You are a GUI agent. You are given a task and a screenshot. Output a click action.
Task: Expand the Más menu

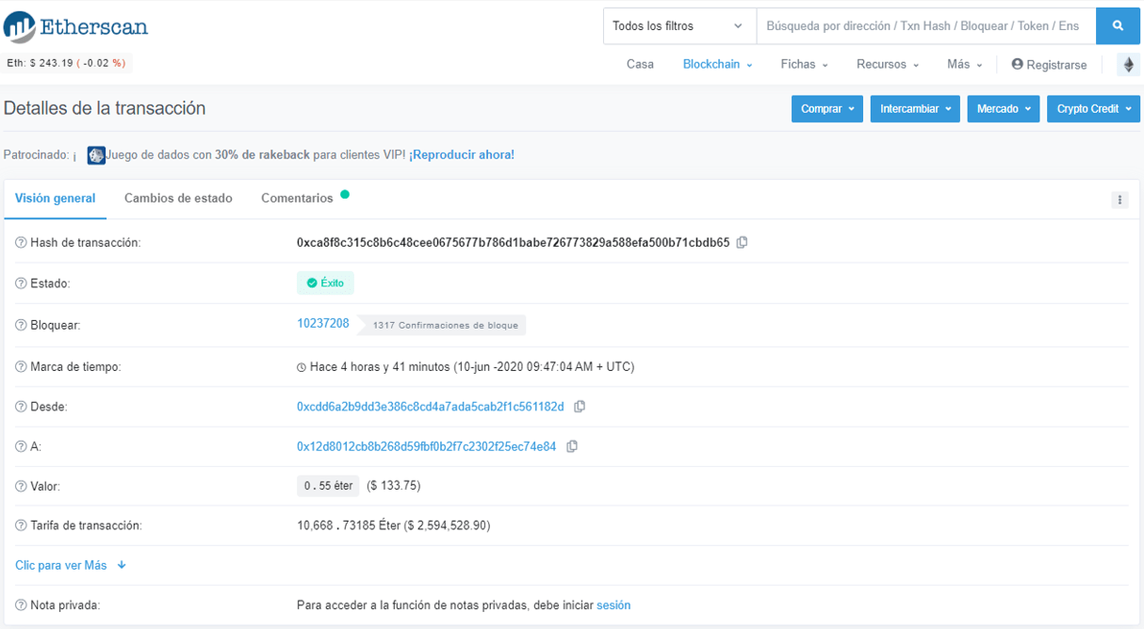(x=965, y=64)
